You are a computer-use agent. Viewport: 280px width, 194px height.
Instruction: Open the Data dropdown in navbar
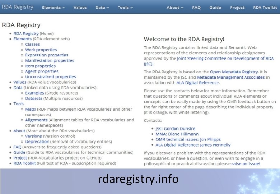coord(102,8)
